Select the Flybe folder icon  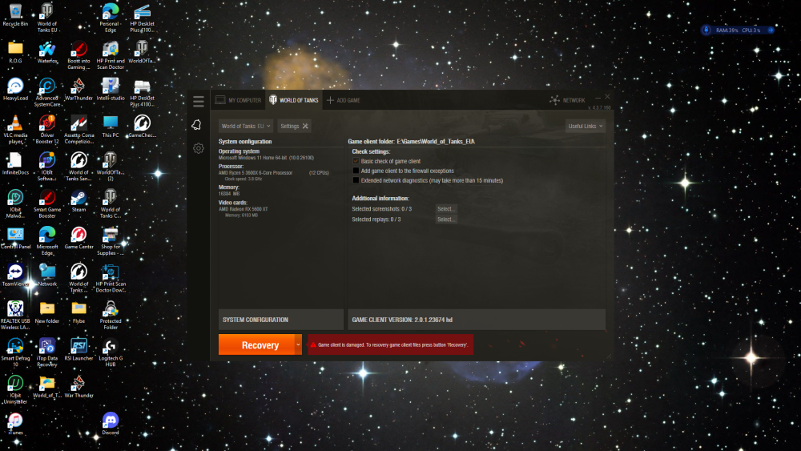click(78, 312)
